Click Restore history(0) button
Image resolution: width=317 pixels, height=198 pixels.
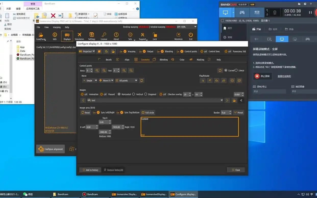click(x=114, y=170)
